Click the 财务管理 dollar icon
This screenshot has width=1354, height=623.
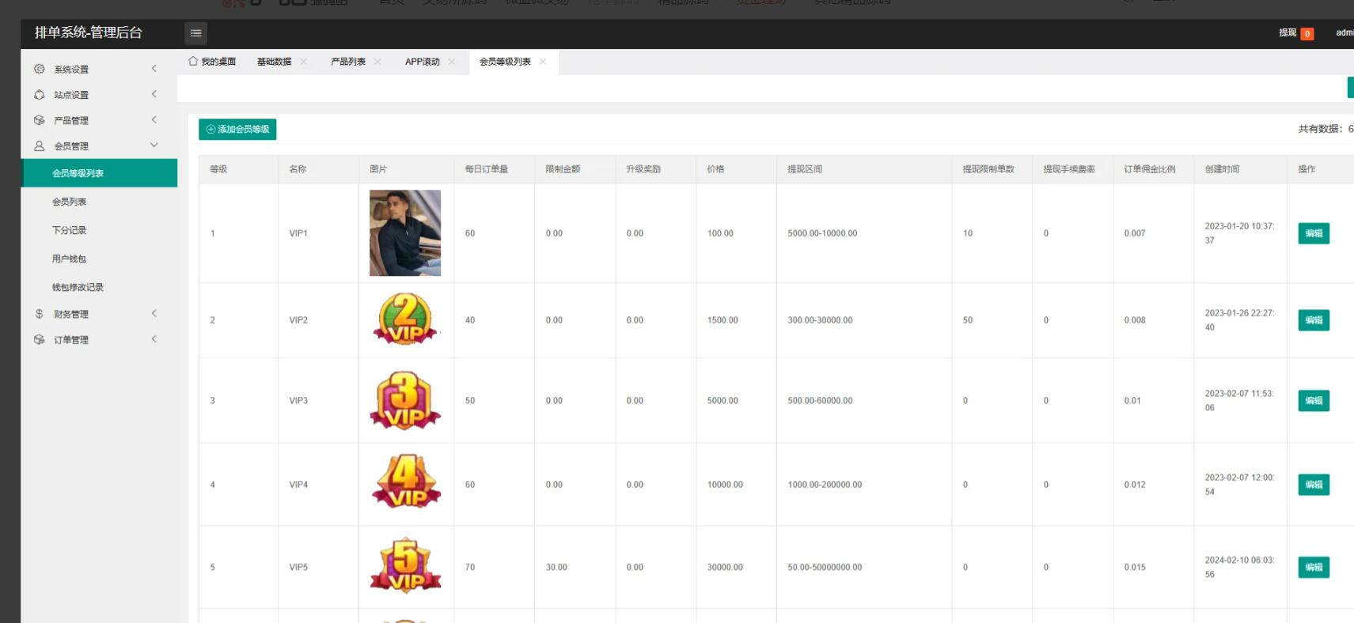(40, 314)
